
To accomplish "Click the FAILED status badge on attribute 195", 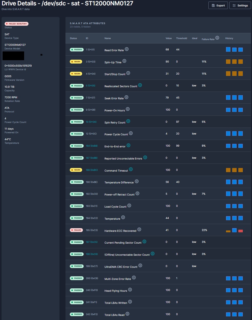I will coord(76,230).
